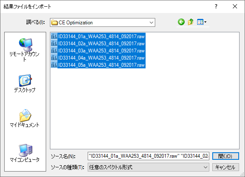Open マイドキュメント folder shortcut
245x177 pixels.
pos(25,118)
